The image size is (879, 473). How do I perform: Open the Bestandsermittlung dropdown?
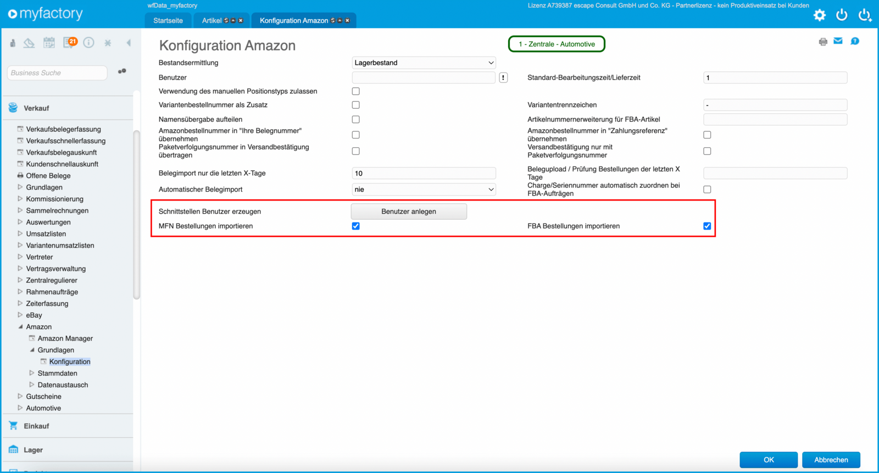coord(424,63)
